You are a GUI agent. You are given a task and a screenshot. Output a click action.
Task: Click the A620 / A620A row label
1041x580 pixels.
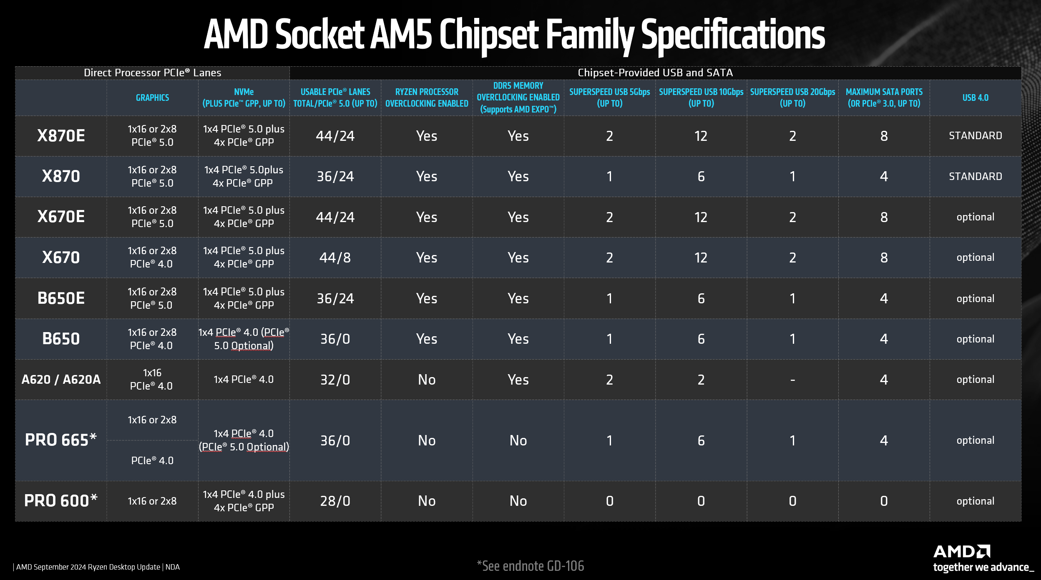point(61,380)
